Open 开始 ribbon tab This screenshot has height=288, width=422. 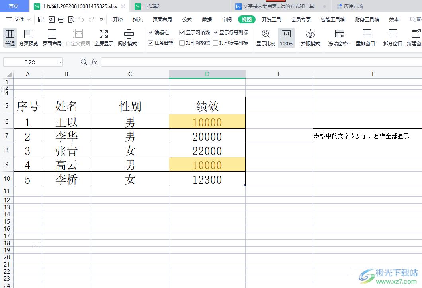[x=117, y=19]
